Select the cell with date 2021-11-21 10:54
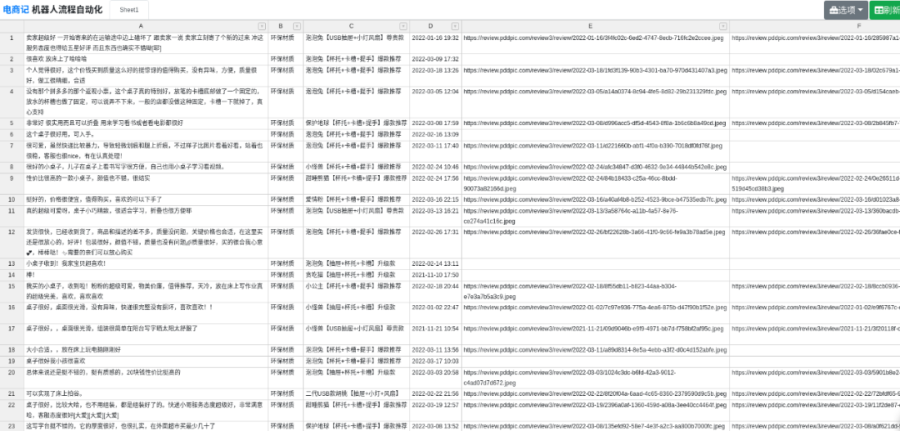This screenshot has width=900, height=431. pos(435,333)
